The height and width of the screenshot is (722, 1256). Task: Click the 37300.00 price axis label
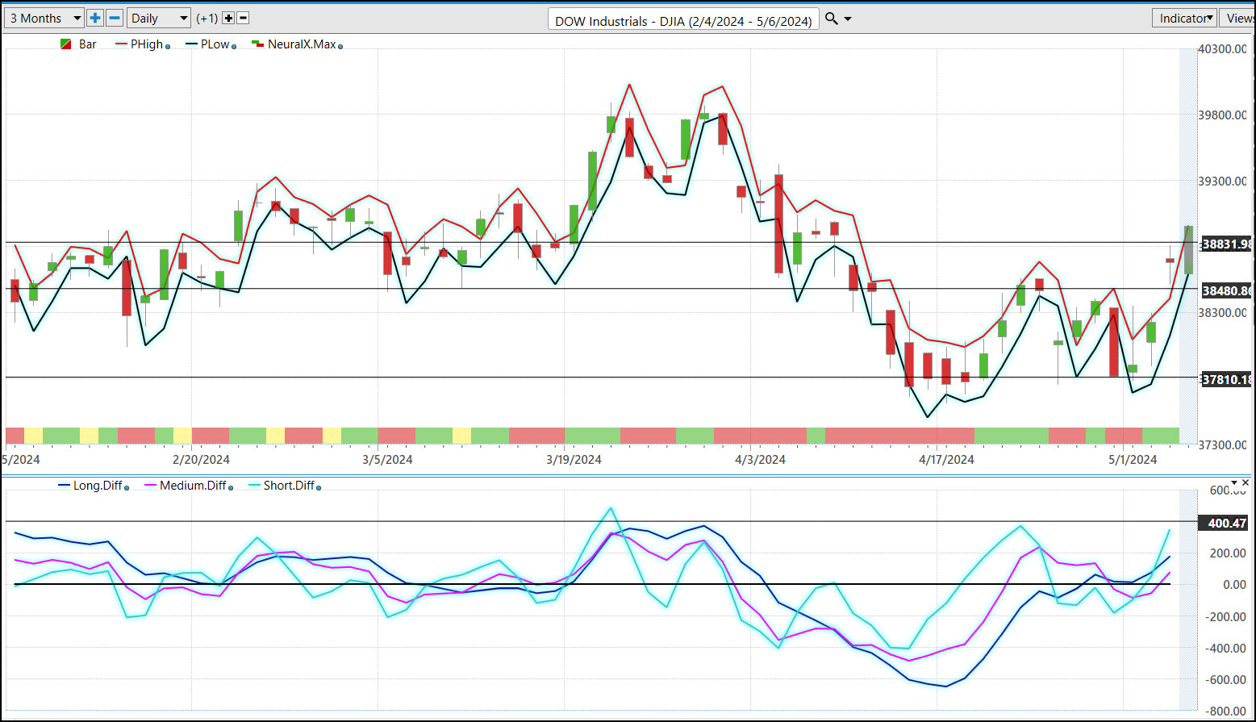(x=1223, y=445)
